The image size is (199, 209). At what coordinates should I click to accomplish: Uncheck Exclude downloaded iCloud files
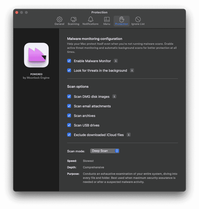coord(69,135)
